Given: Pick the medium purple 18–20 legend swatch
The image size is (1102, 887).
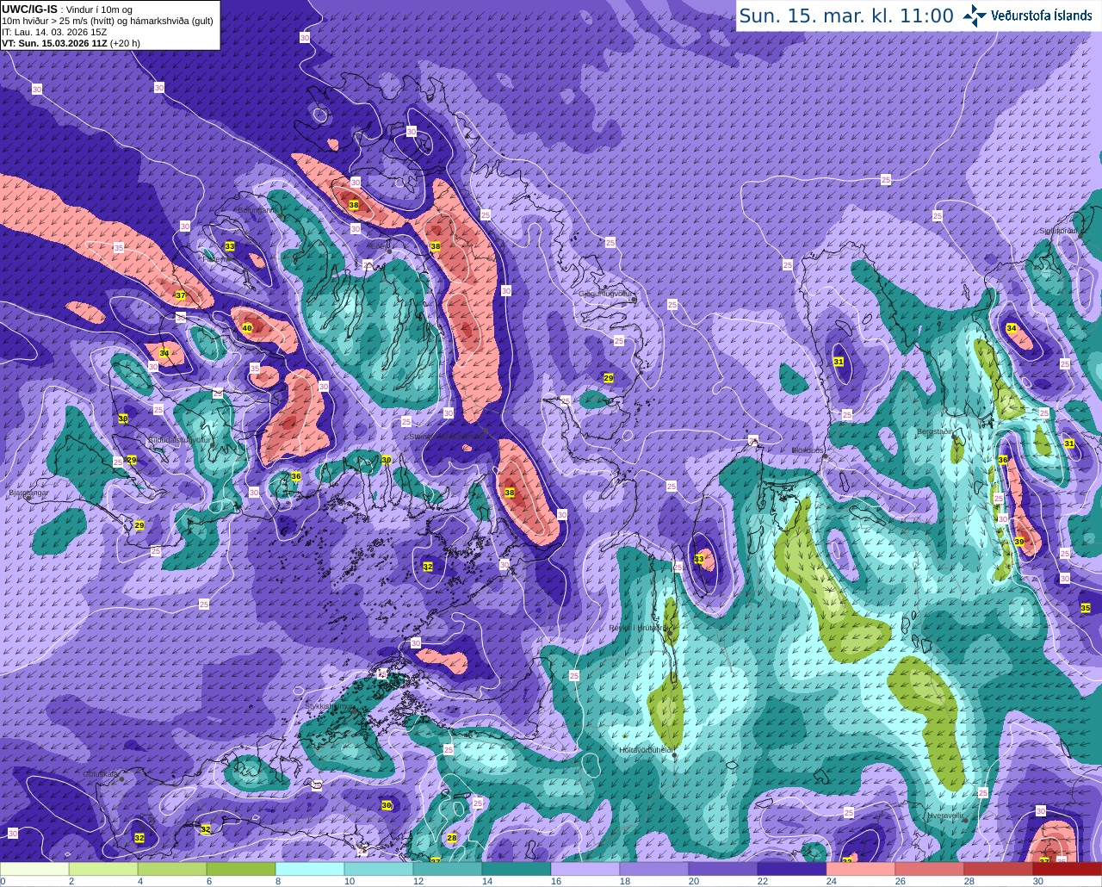Looking at the screenshot, I should (x=654, y=869).
